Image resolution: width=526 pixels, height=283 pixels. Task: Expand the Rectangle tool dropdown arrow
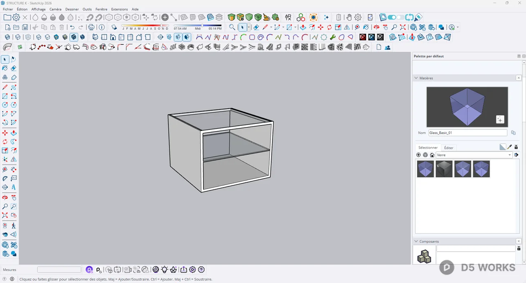click(x=295, y=27)
